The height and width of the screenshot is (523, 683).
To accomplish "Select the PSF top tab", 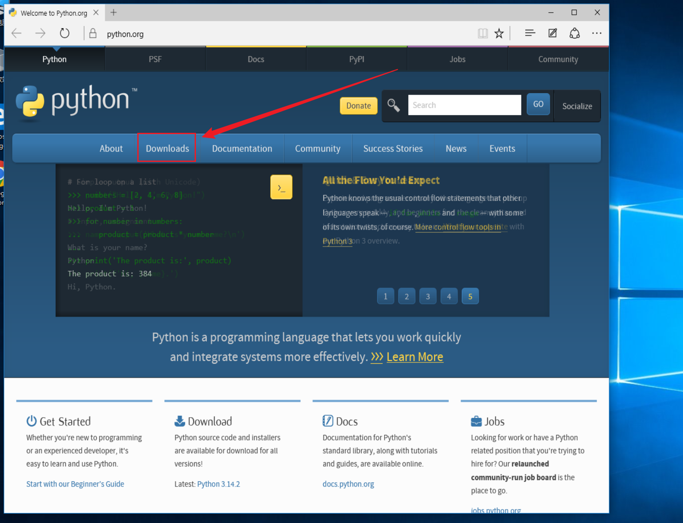I will coord(155,59).
